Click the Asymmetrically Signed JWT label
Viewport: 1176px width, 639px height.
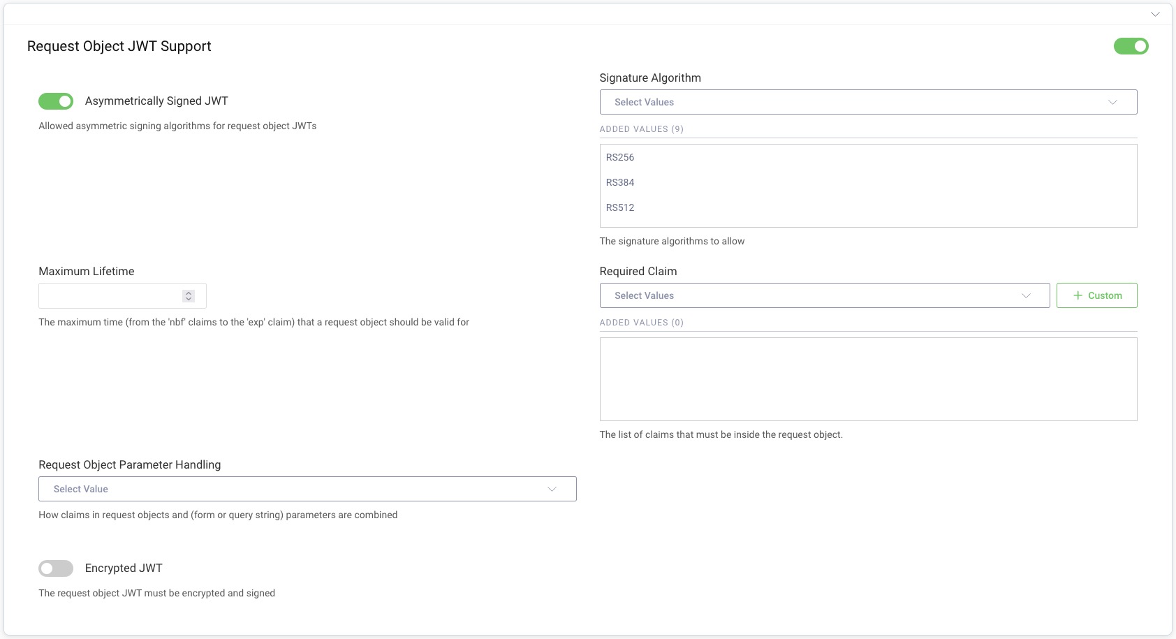[x=156, y=101]
